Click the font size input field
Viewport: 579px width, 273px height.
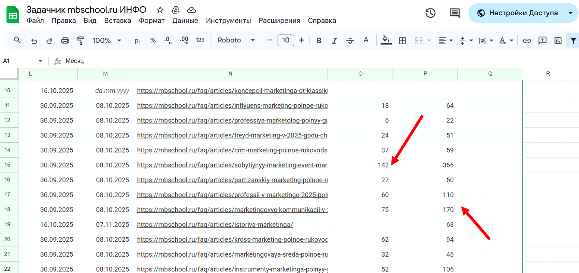coord(286,40)
